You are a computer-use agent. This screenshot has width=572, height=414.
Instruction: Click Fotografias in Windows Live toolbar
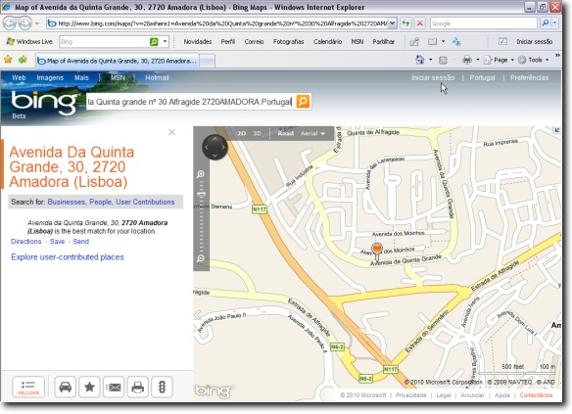click(x=288, y=41)
